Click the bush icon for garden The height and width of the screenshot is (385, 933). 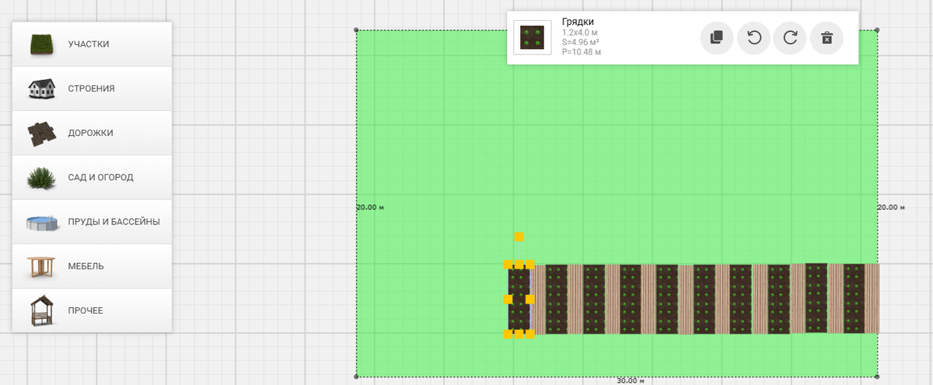(42, 178)
